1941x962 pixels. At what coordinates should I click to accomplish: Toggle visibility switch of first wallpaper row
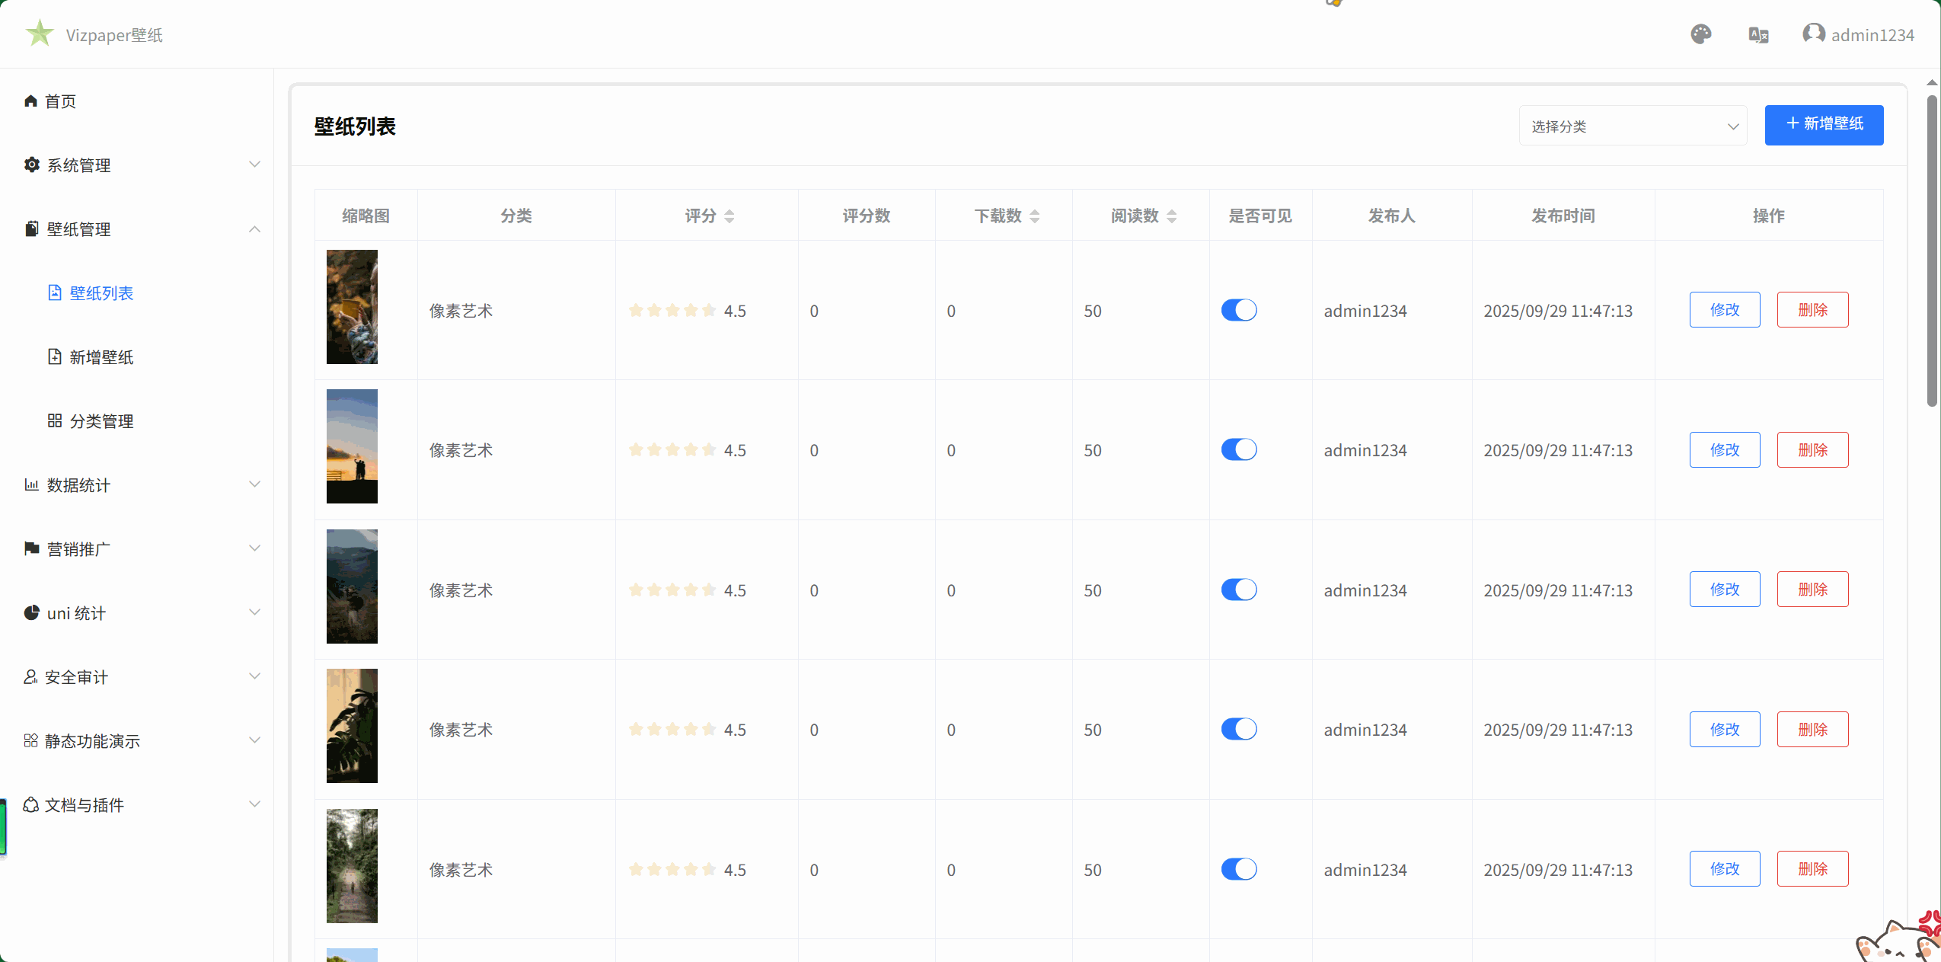click(x=1238, y=310)
